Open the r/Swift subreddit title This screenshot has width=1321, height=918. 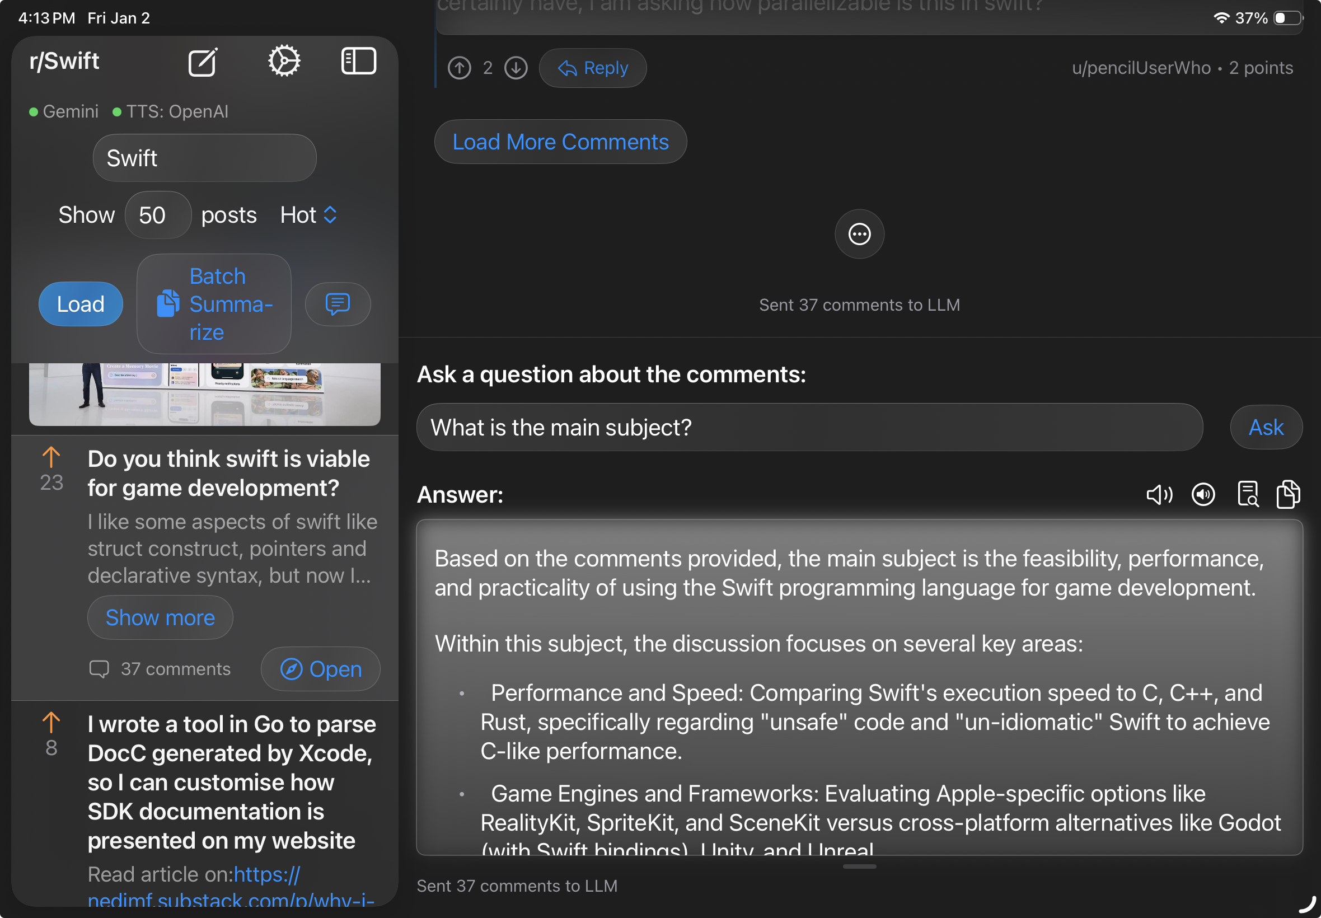[64, 60]
